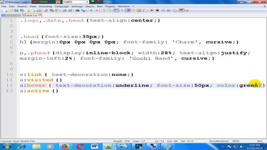The width and height of the screenshot is (267, 150).
Task: Click line number 7 in margin
Action: click(x=11, y=53)
